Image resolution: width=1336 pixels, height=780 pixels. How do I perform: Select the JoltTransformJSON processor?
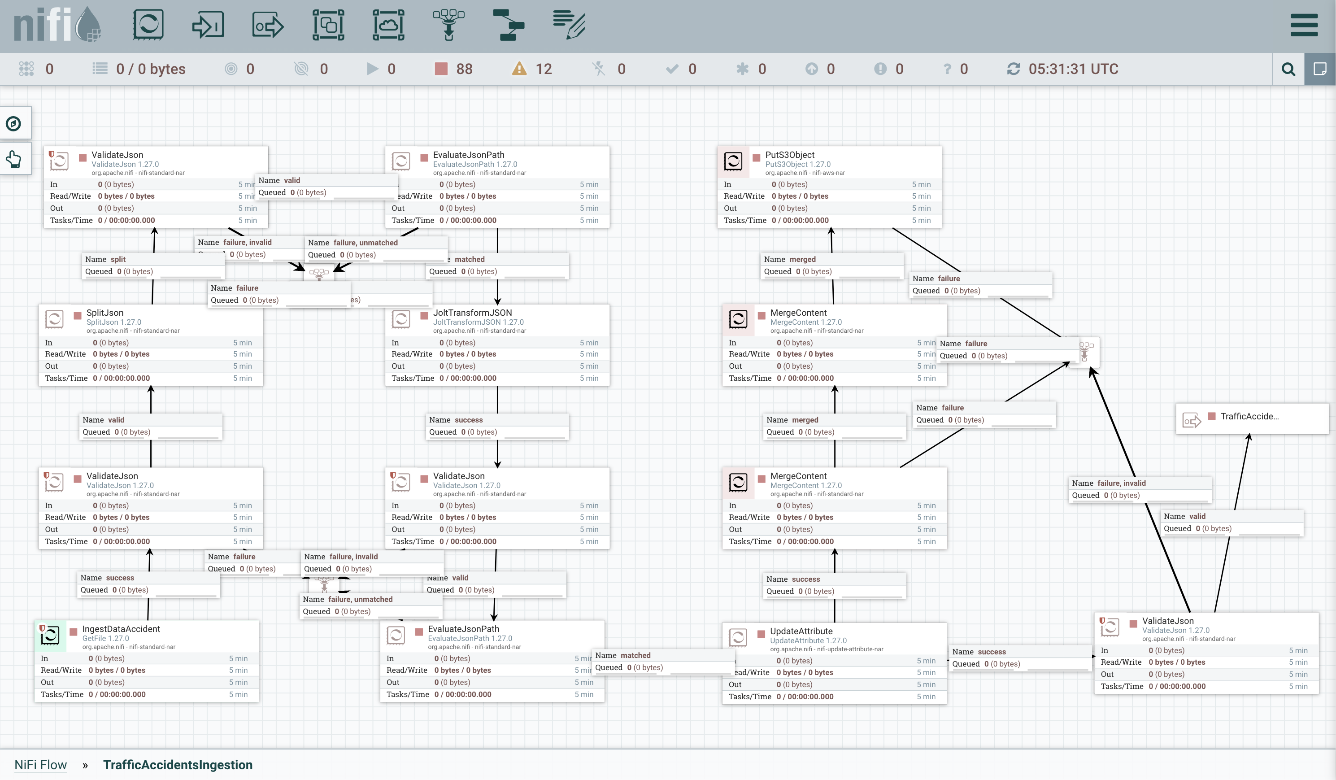(497, 345)
